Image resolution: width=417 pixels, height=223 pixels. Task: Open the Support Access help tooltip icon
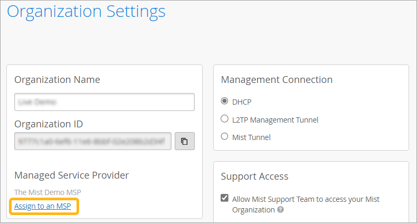(281, 210)
